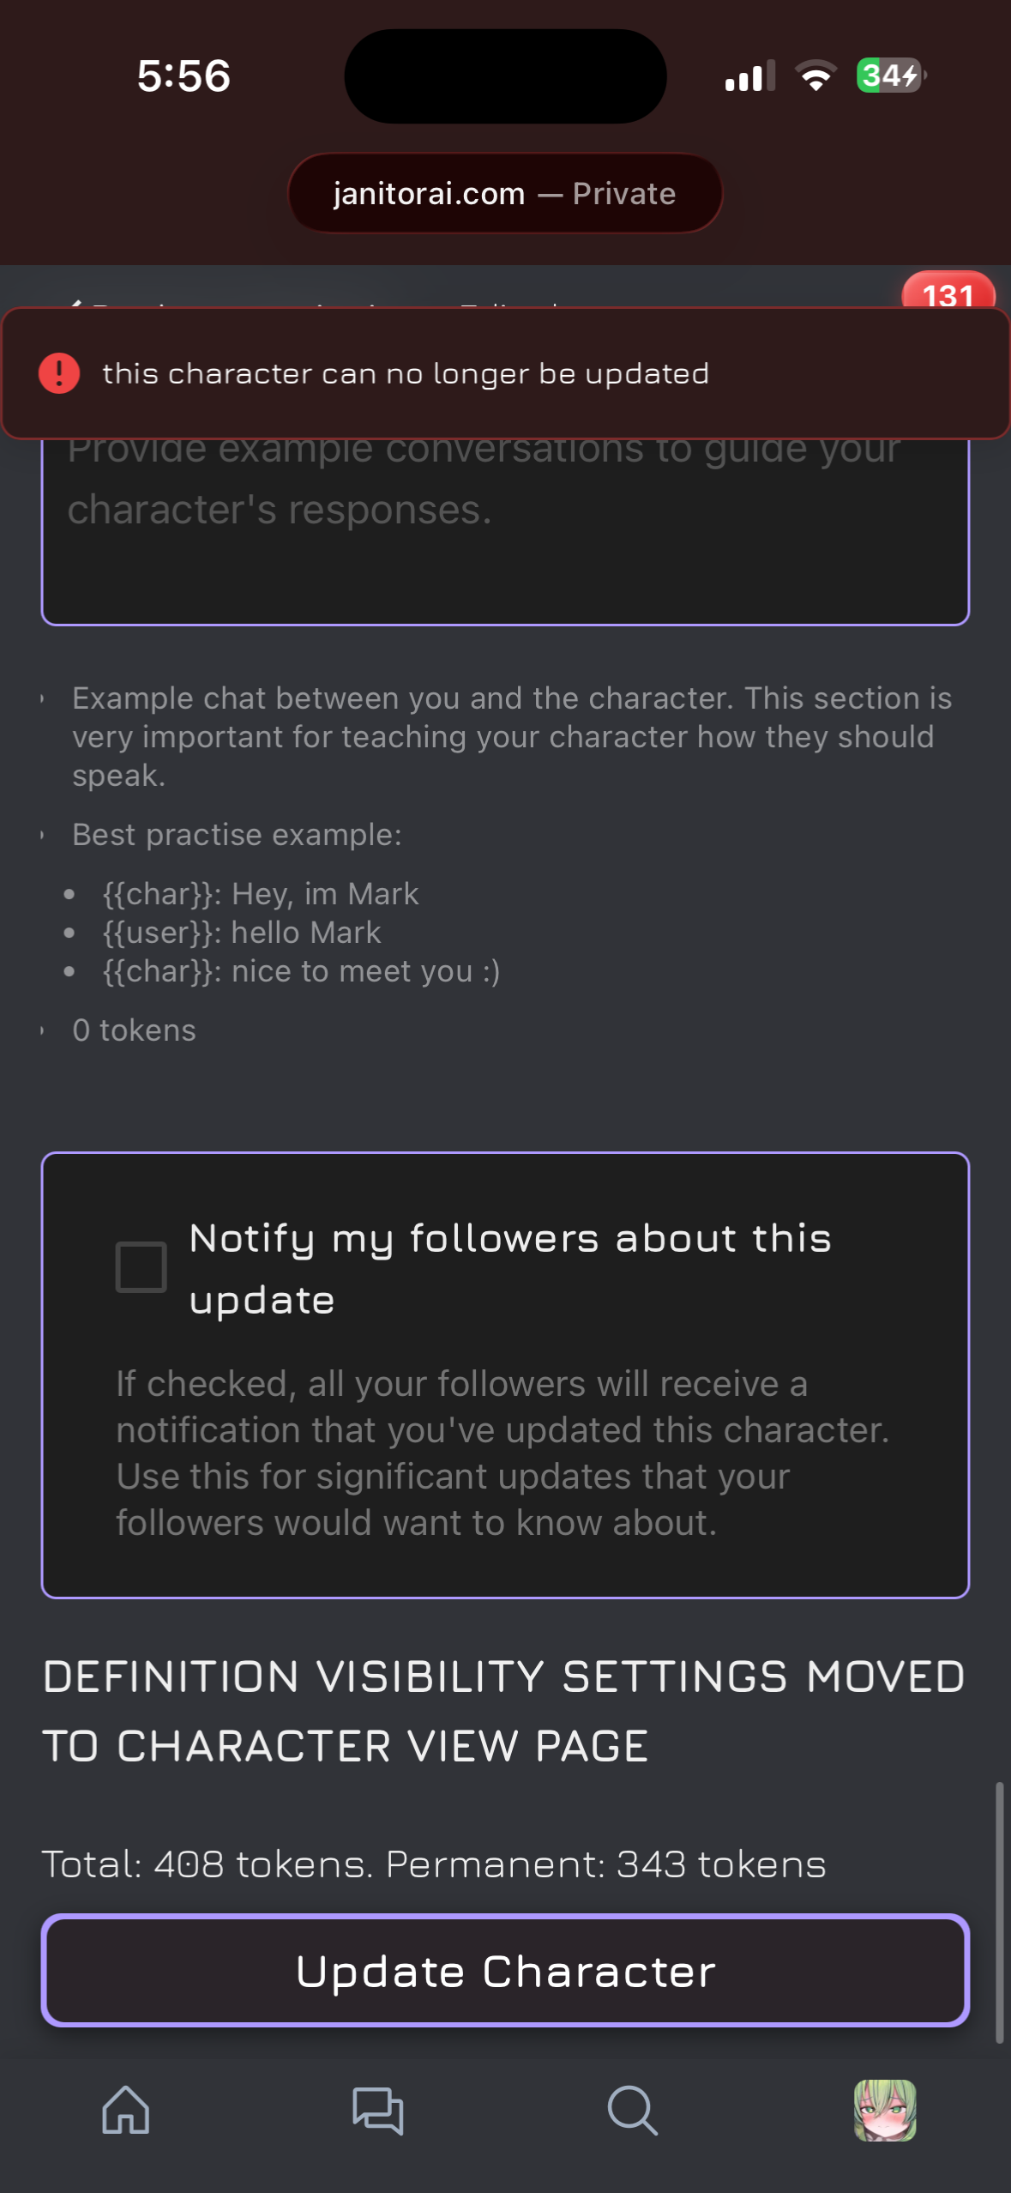Tap the clock time in status bar

184,76
